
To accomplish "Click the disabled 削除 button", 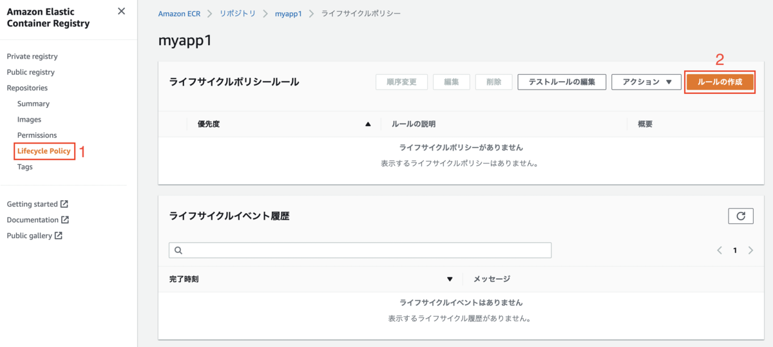I will (494, 82).
